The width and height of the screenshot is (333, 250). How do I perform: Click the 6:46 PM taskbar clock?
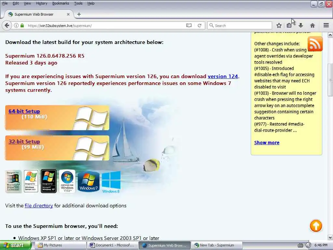click(321, 245)
